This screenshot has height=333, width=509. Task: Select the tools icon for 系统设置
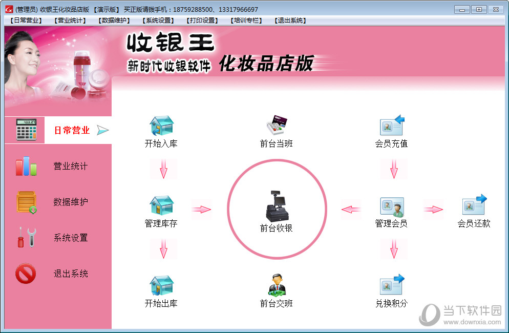[x=27, y=238]
